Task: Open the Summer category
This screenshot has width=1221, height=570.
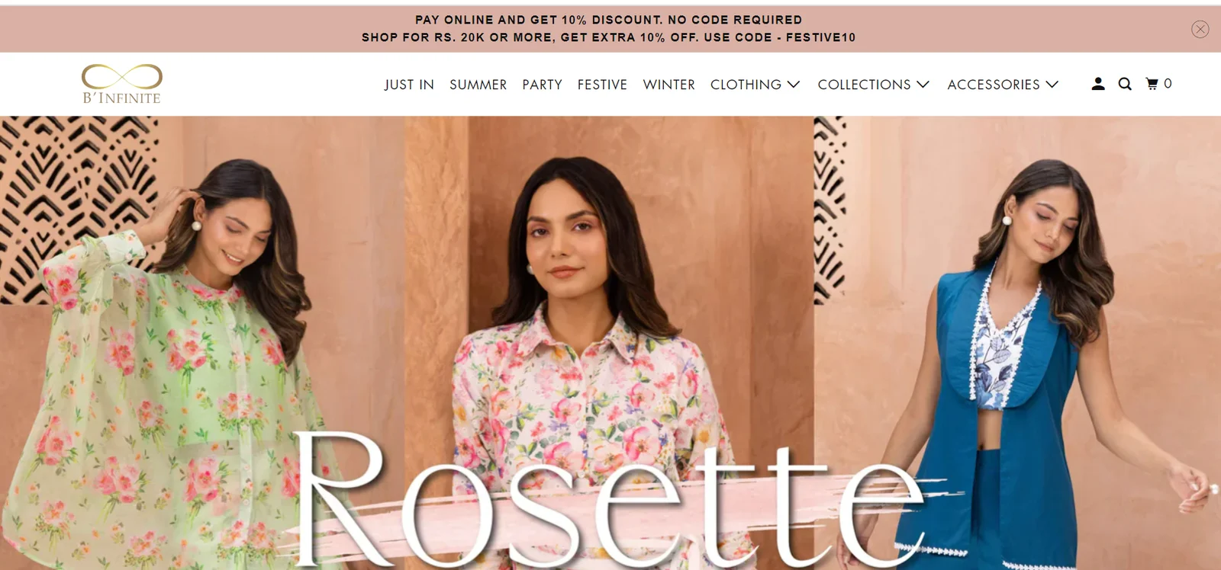Action: tap(478, 85)
